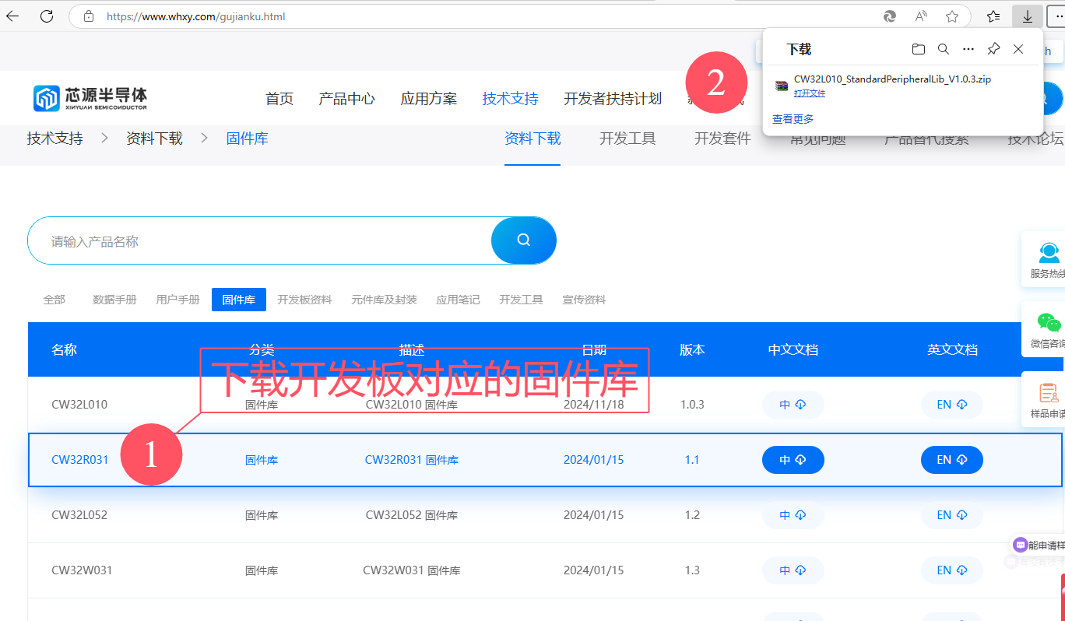This screenshot has height=621, width=1065.
Task: Download CW32R031 English document
Action: pos(951,460)
